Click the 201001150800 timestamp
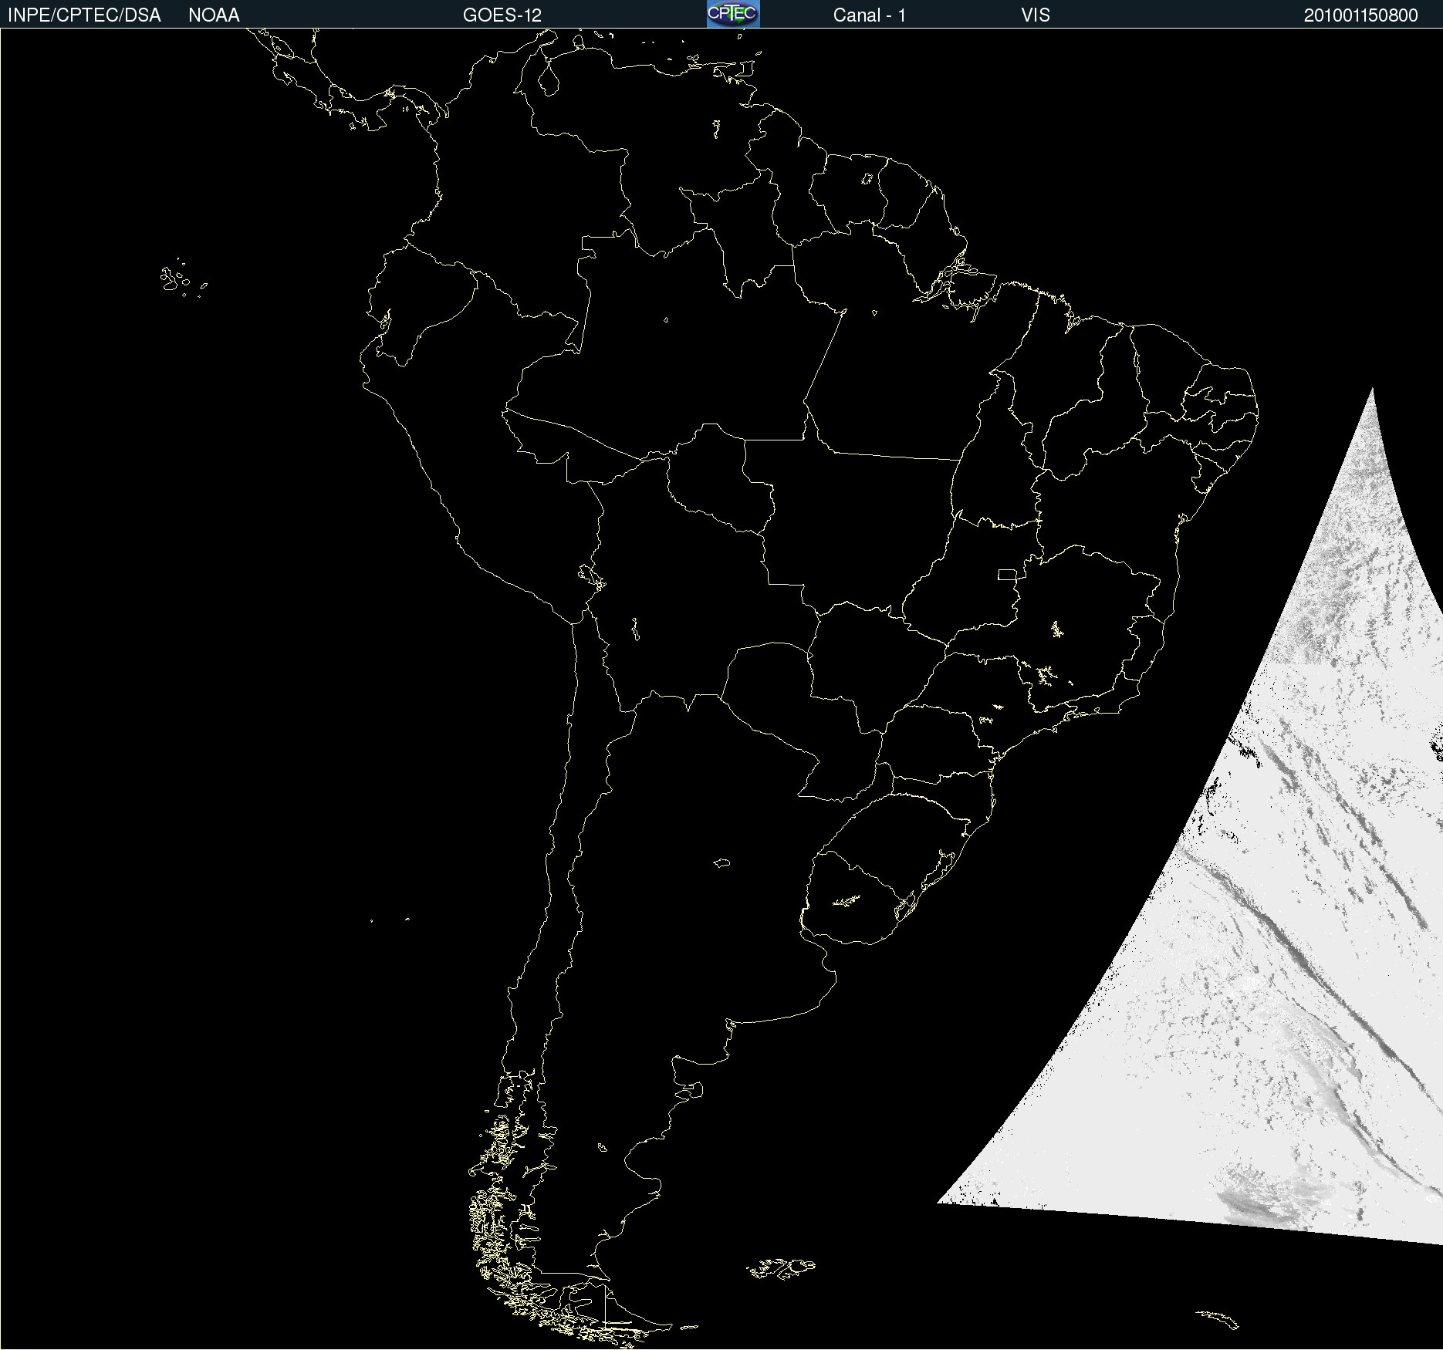 pos(1361,15)
